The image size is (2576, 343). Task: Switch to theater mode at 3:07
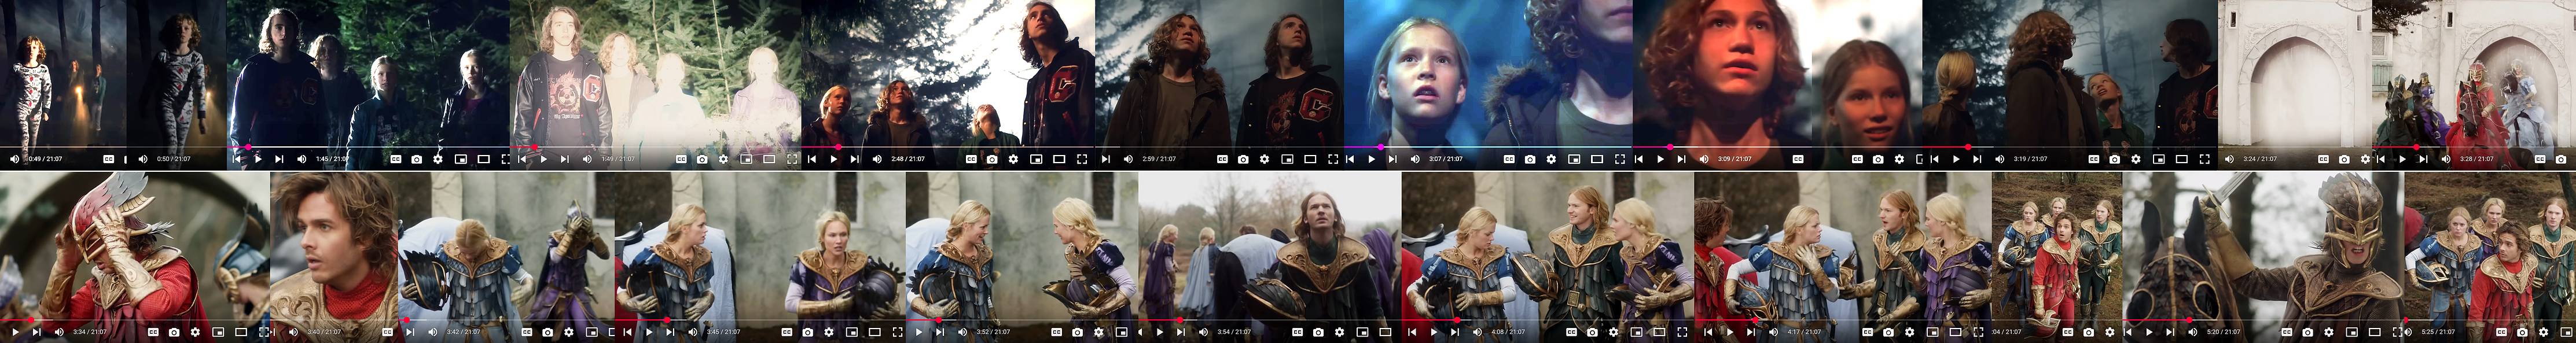pos(1597,159)
